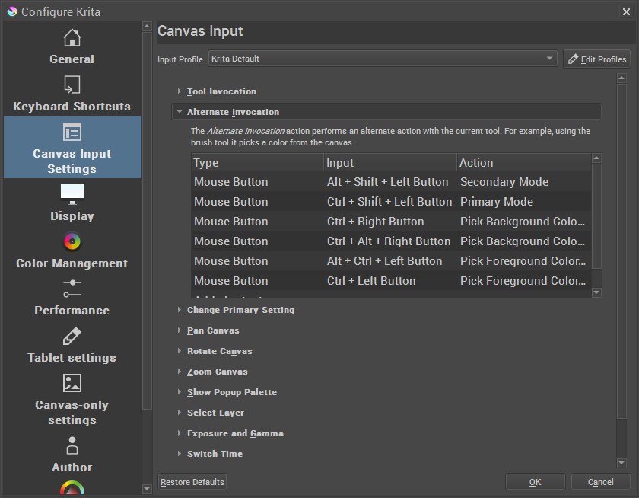Click the main panel scroll down arrow
The width and height of the screenshot is (639, 498).
coord(622,463)
